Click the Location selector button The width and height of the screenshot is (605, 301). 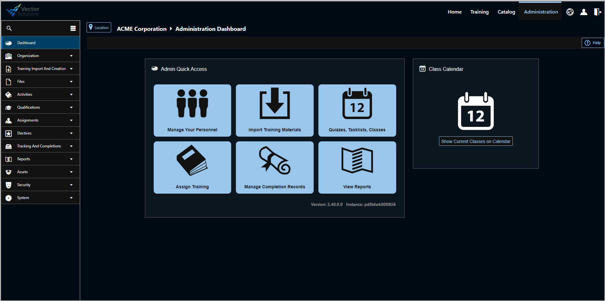click(99, 27)
